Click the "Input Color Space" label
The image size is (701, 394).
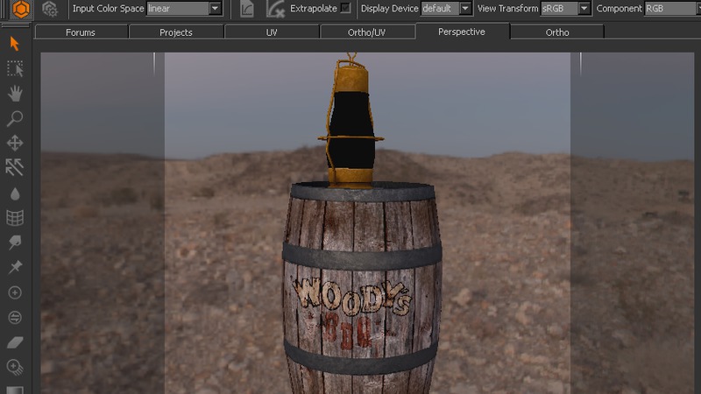coord(108,8)
